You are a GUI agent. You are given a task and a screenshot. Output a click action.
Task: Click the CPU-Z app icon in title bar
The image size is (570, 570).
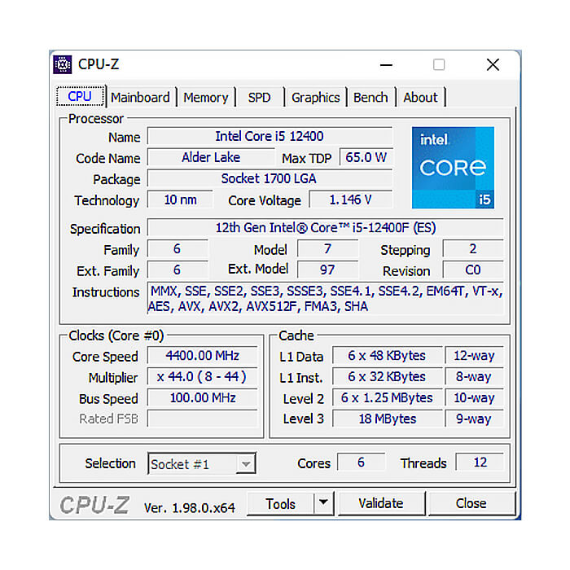click(x=62, y=64)
